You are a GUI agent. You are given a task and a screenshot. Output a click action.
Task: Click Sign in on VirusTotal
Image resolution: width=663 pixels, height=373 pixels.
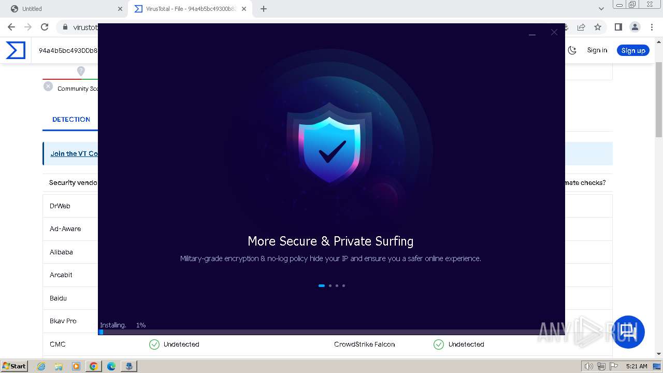[597, 50]
